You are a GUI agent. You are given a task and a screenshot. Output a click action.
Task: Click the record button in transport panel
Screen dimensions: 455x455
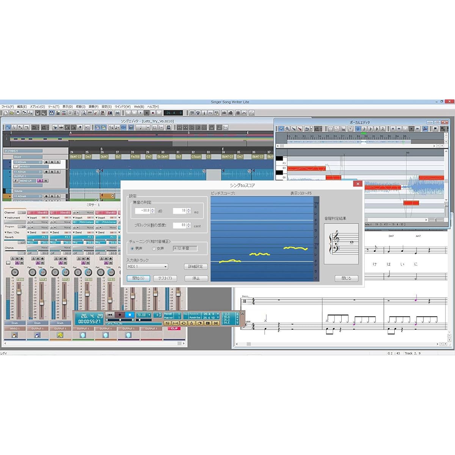tap(120, 315)
